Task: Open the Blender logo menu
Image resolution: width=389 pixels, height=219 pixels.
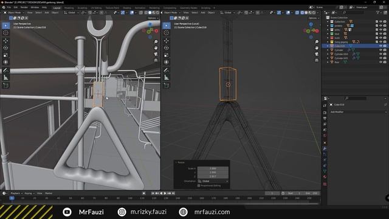Action: click(4, 7)
